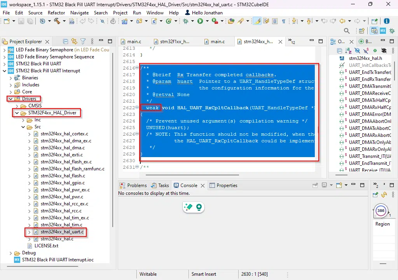Click the Open Element folder toolbar icon
The width and height of the screenshot is (398, 280).
pos(231,21)
